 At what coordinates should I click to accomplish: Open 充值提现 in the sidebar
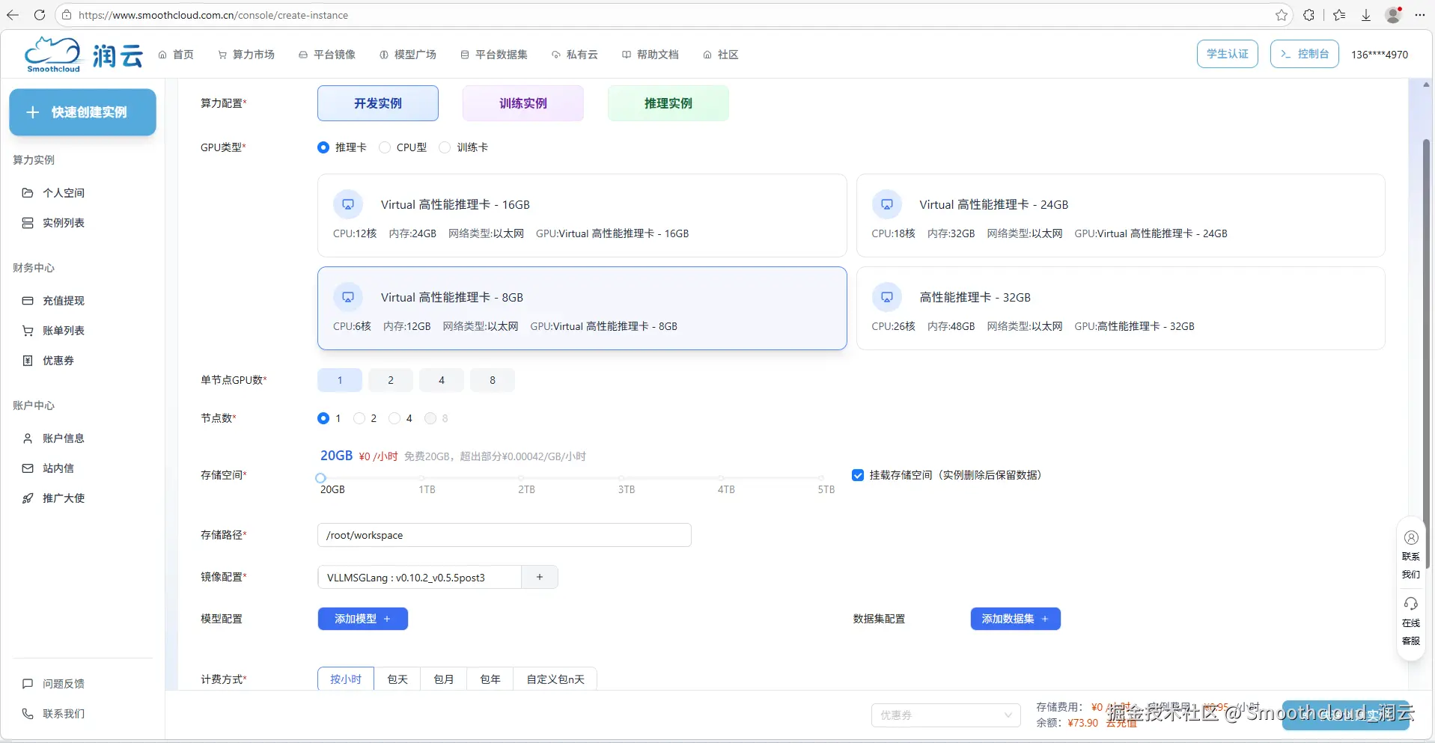[64, 301]
